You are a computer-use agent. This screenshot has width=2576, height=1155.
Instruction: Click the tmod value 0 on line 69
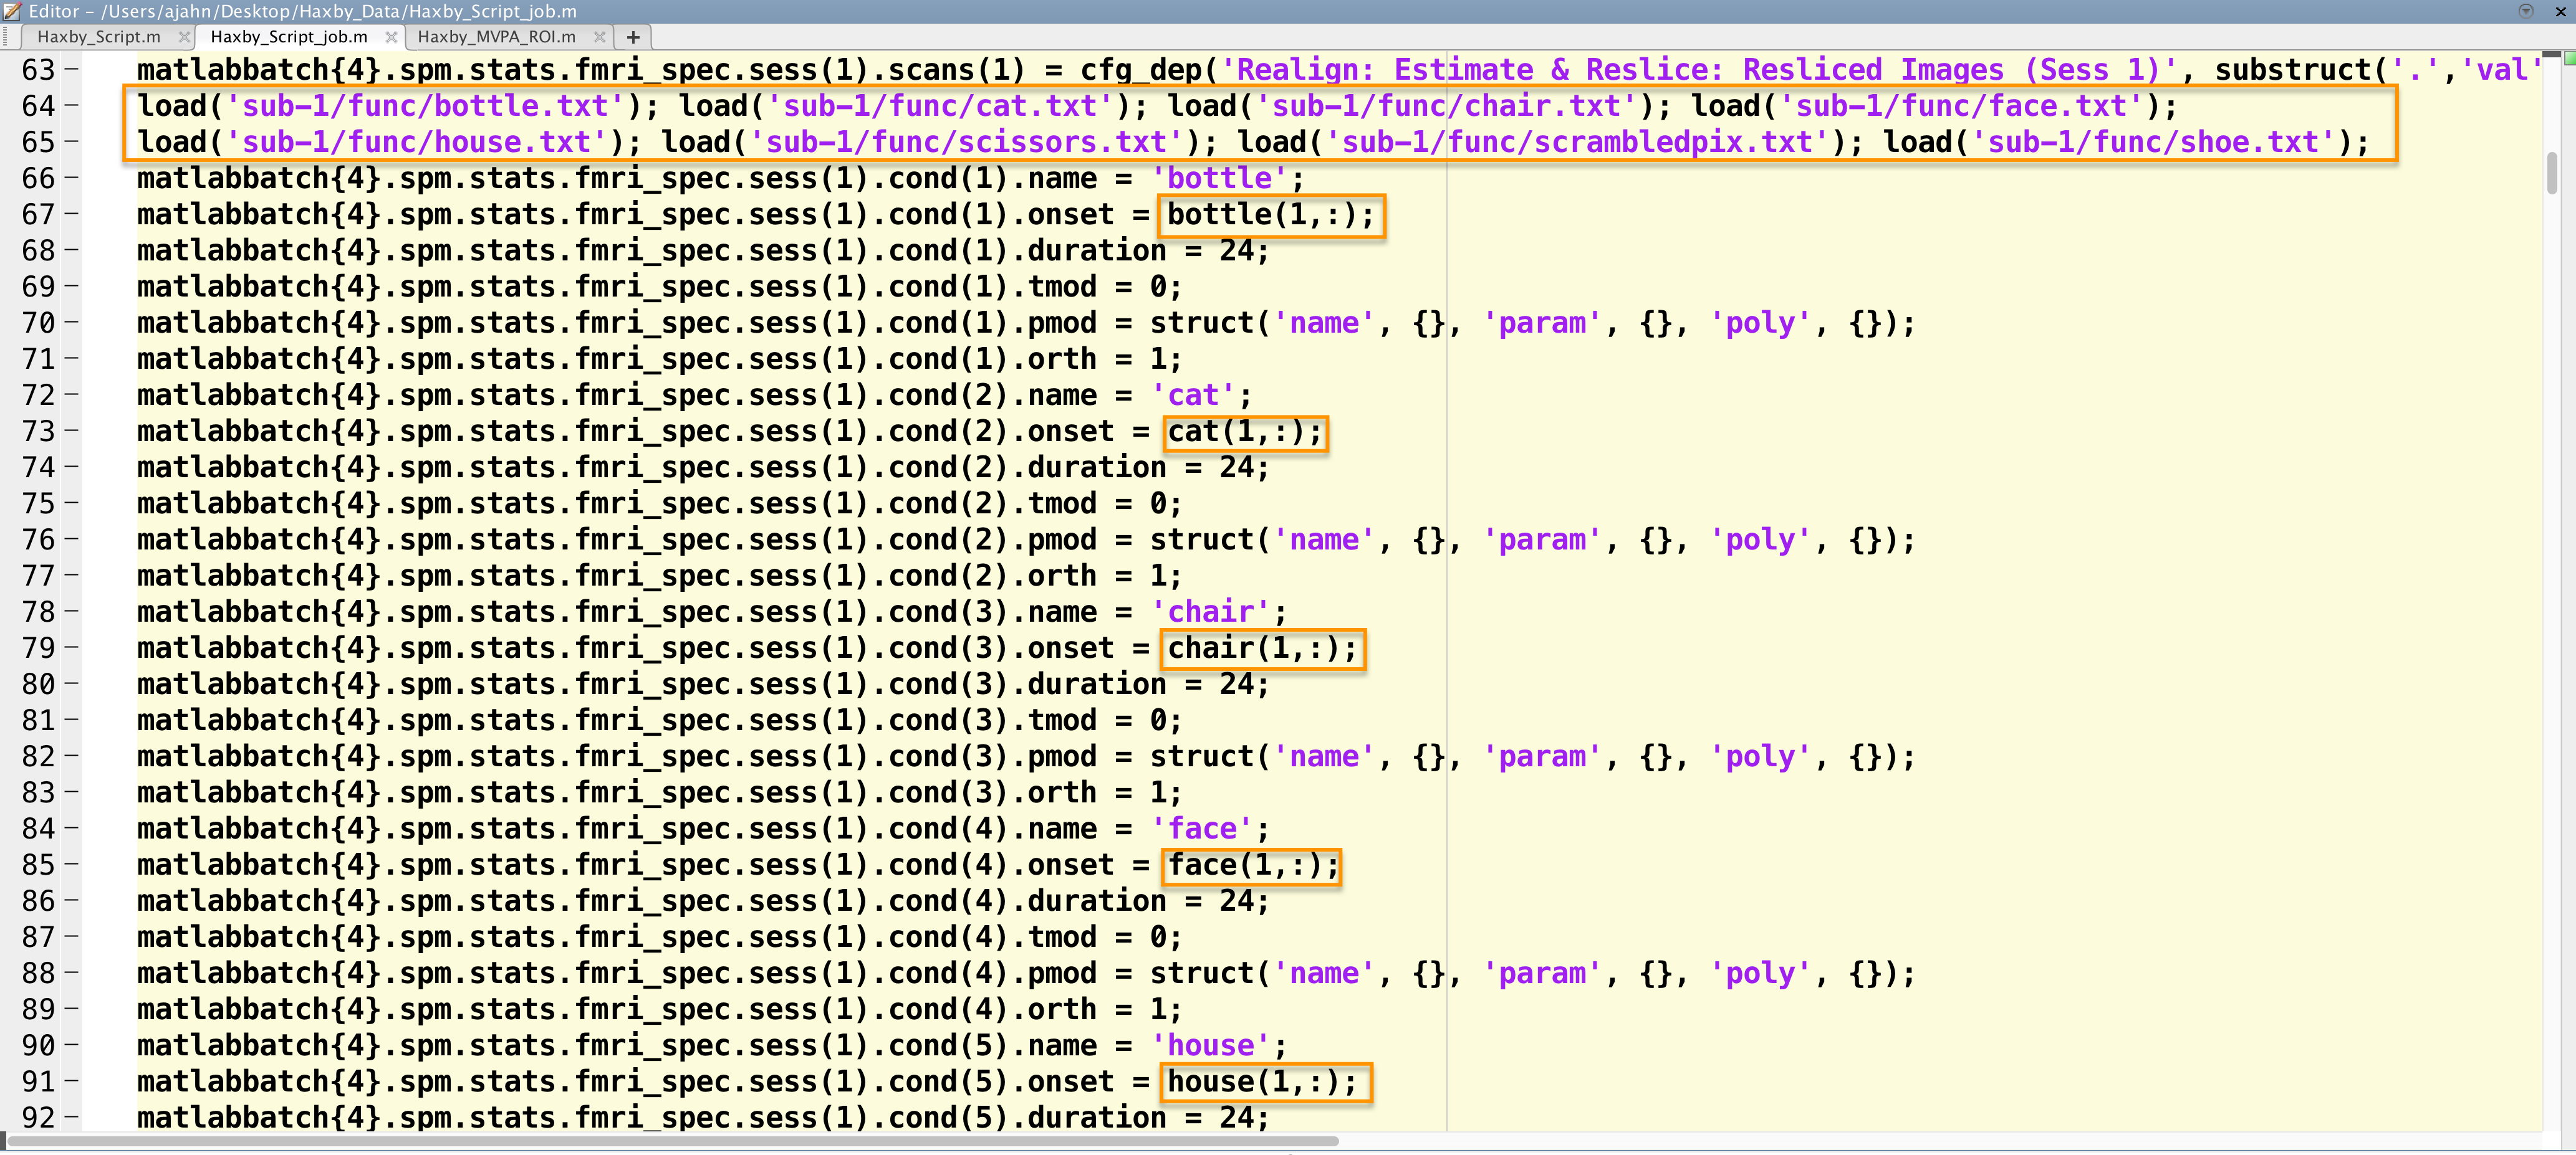[x=1158, y=287]
